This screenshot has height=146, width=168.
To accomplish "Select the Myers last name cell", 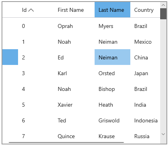I will [x=112, y=26].
